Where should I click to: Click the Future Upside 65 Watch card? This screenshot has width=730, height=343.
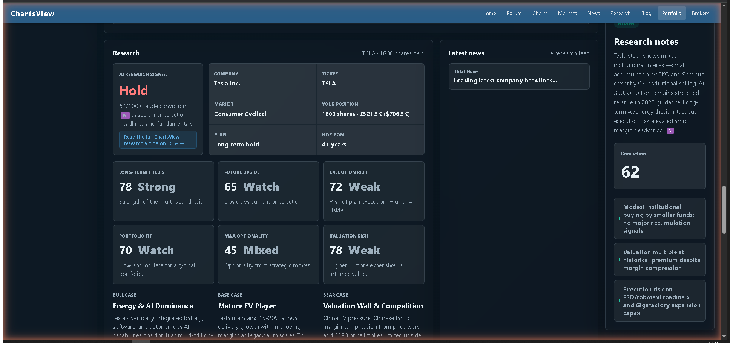pos(268,191)
